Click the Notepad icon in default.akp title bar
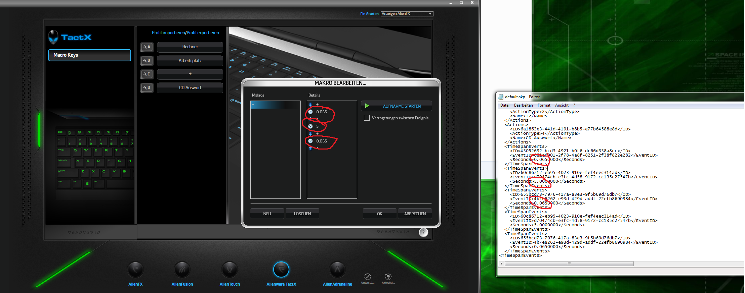This screenshot has height=293, width=745. pos(501,97)
